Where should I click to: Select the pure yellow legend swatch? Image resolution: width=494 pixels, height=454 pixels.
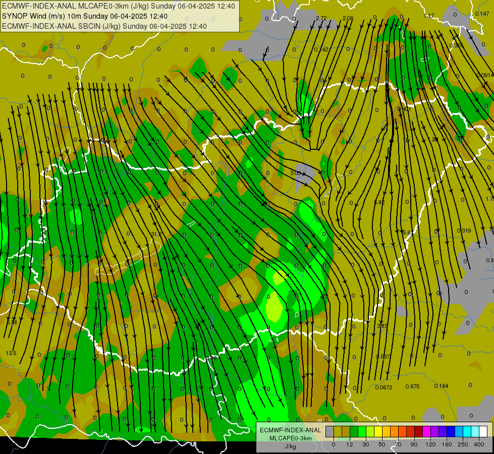(x=378, y=431)
